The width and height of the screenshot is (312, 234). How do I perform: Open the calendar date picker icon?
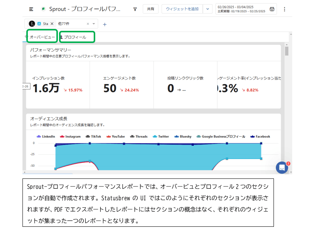272,9
